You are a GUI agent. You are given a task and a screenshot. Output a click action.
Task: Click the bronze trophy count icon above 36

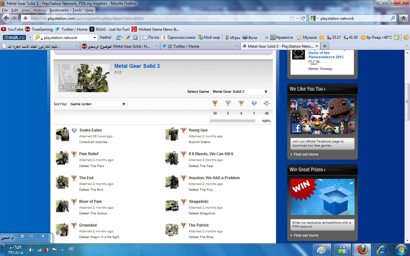click(x=215, y=103)
